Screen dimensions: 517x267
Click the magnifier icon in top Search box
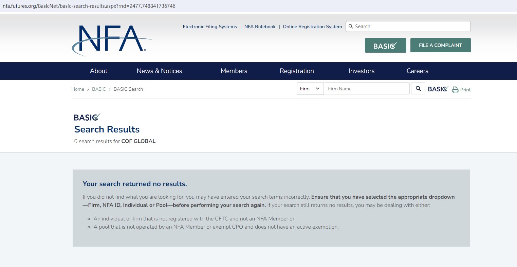[x=351, y=26]
